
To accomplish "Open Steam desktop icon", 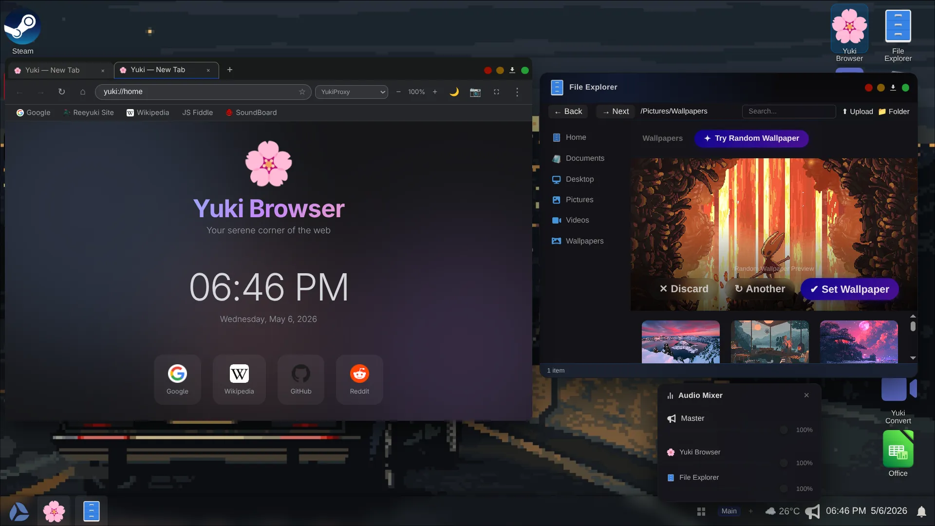I will tap(22, 32).
